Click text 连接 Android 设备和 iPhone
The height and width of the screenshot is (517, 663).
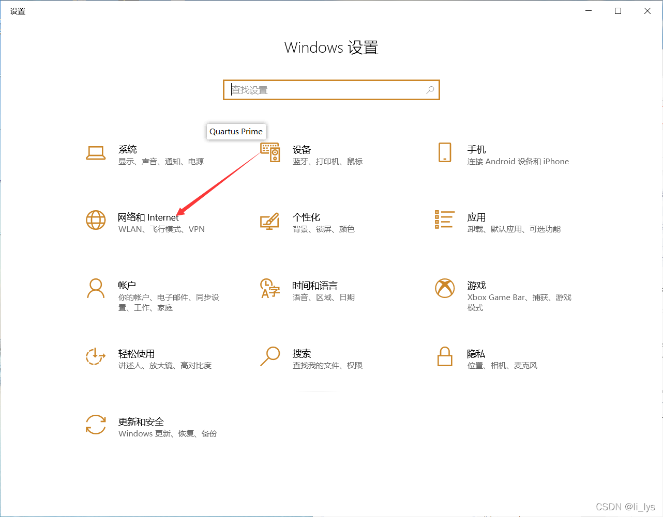518,162
